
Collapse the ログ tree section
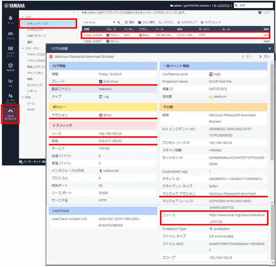(x=23, y=18)
